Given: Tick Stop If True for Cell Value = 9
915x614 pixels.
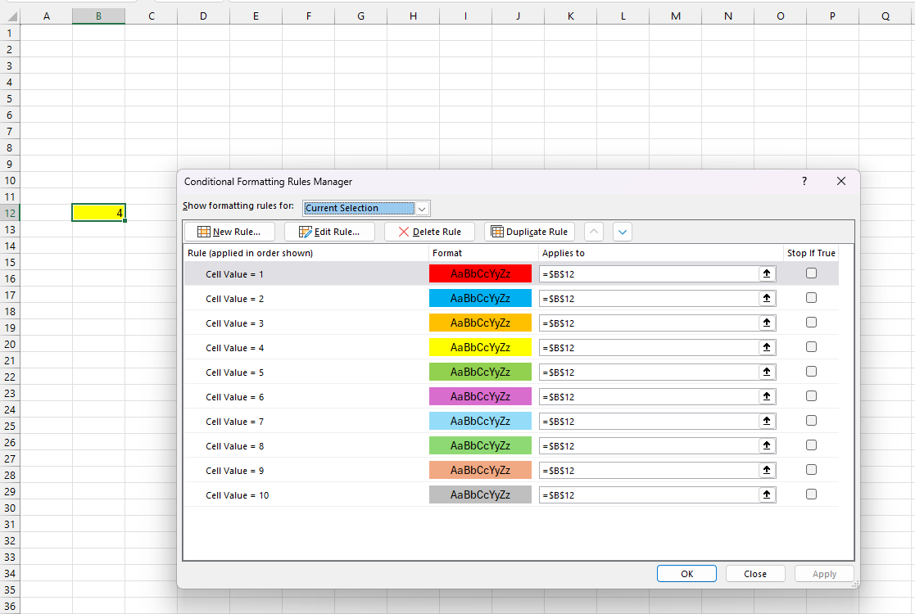Looking at the screenshot, I should [811, 470].
